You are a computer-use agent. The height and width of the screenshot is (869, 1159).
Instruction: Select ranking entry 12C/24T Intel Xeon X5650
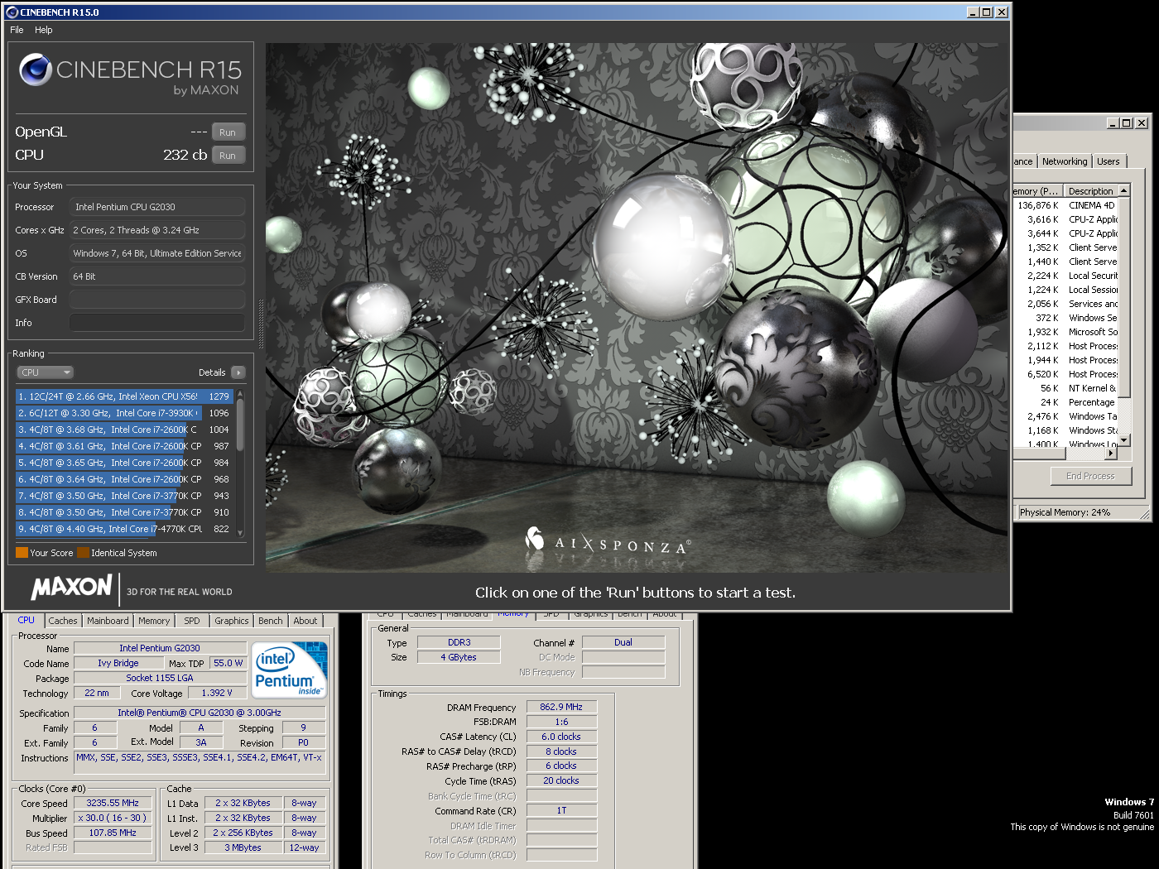click(124, 396)
